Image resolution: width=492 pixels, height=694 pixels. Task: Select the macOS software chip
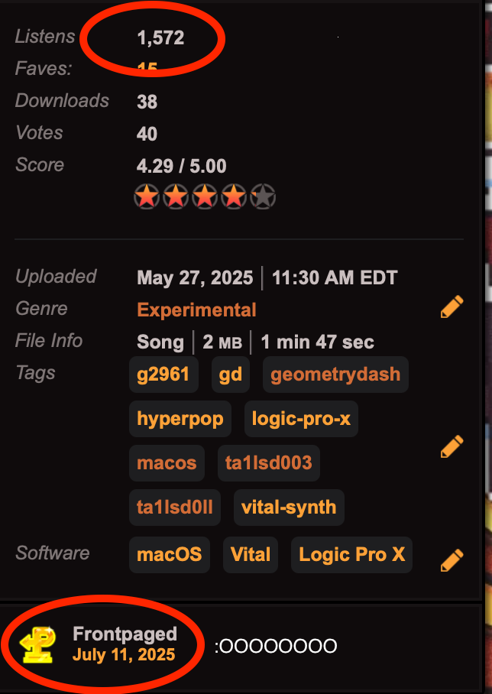pyautogui.click(x=170, y=555)
